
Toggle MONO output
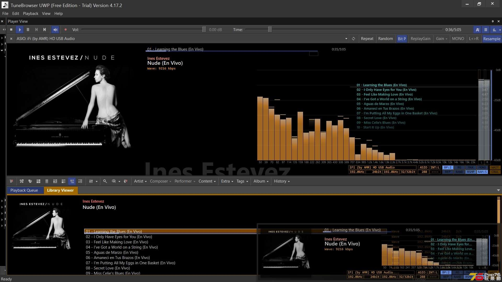coord(458,39)
